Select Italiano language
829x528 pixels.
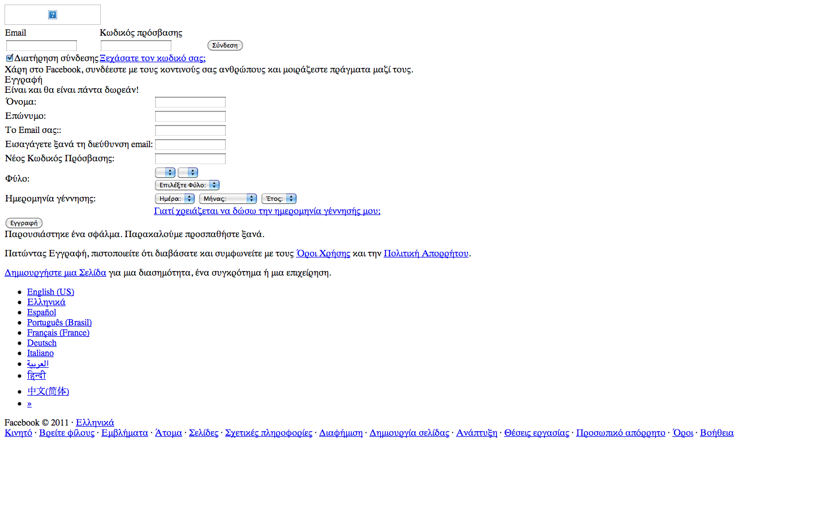(40, 353)
